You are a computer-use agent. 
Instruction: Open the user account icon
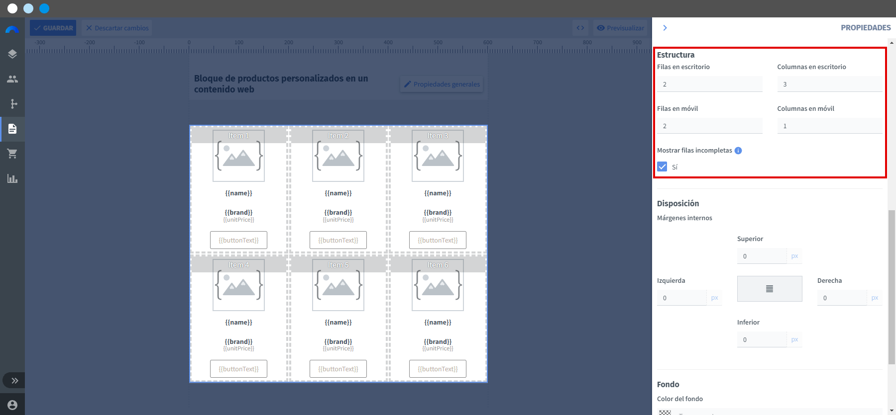[x=12, y=405]
